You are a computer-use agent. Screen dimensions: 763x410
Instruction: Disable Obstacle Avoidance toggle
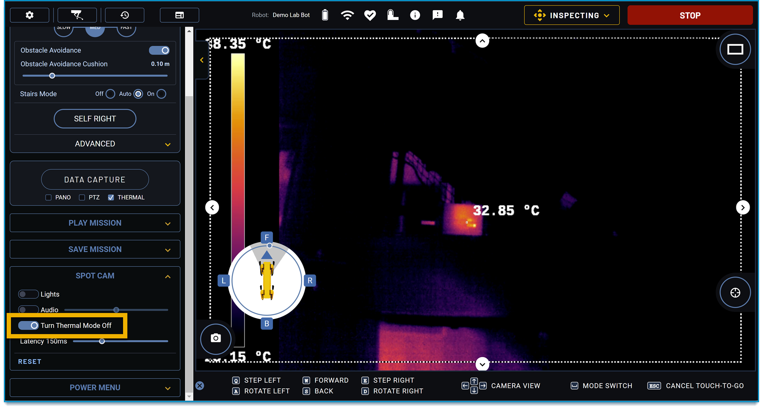(159, 50)
